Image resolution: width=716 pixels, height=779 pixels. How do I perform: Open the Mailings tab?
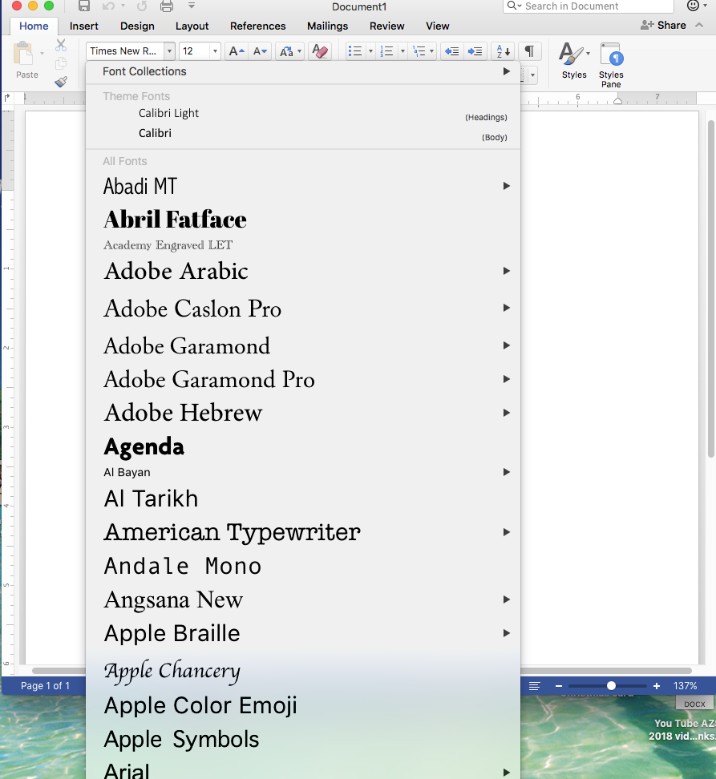coord(327,26)
